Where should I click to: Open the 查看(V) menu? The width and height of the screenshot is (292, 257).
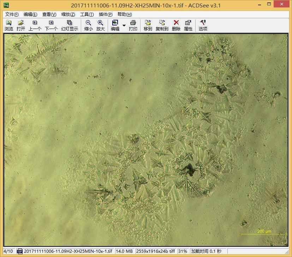pos(49,14)
